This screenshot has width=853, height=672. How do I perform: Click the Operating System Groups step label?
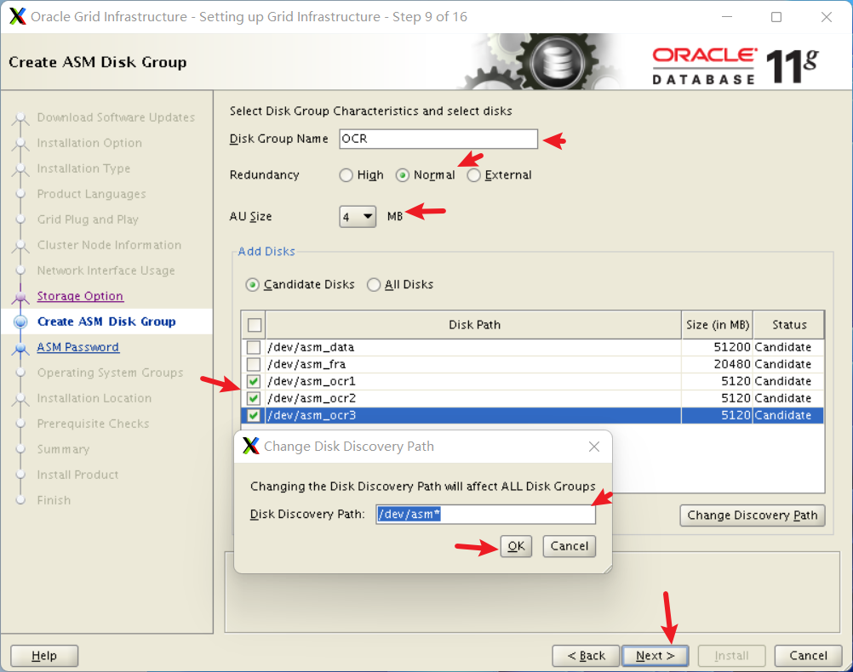pos(110,373)
